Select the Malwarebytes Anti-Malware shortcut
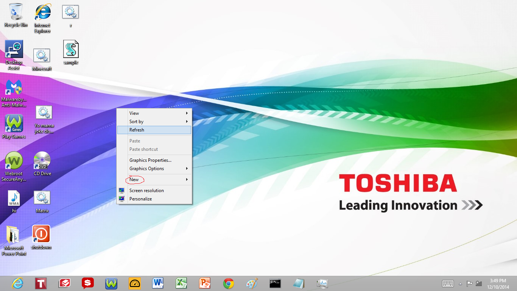 [x=14, y=93]
